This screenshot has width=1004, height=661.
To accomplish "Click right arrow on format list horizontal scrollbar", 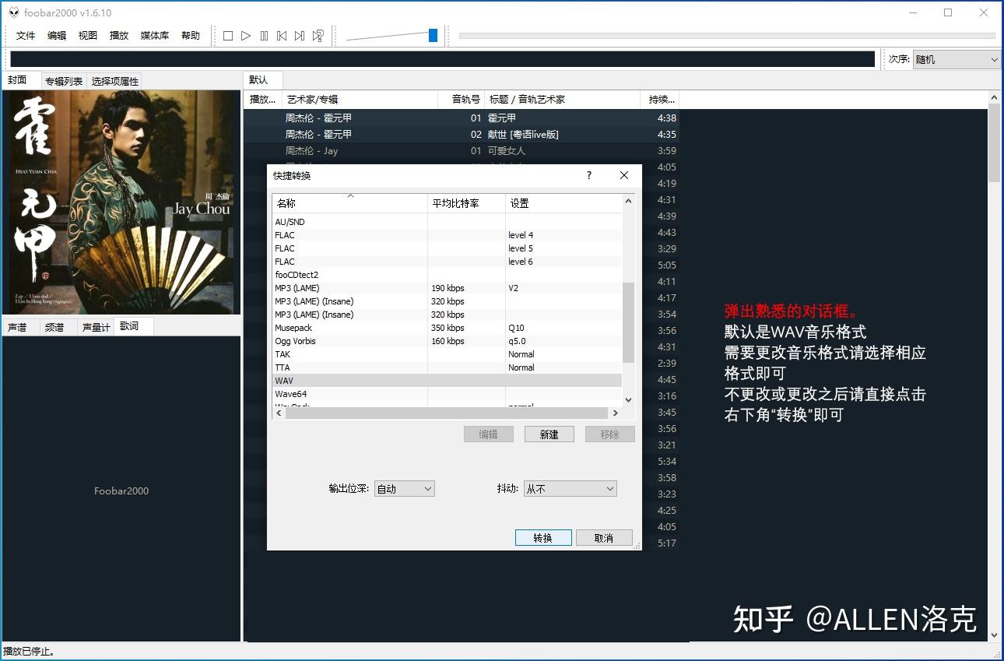I will click(x=616, y=413).
